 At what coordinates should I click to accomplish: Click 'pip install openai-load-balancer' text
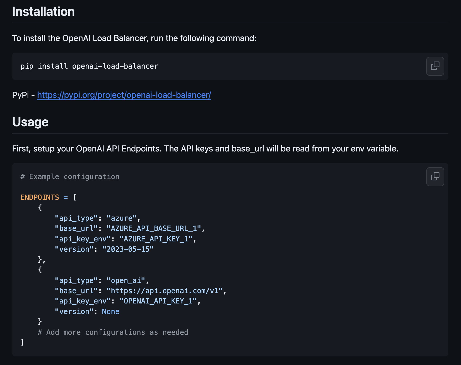(x=89, y=66)
